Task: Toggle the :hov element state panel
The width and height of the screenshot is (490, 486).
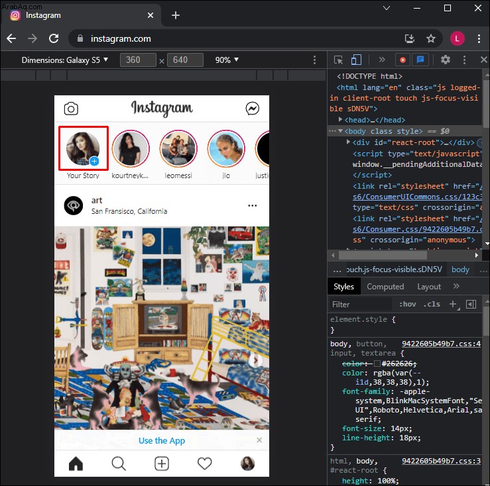Action: [408, 304]
